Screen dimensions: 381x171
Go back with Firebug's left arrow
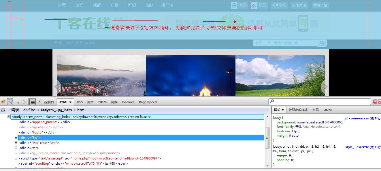18,102
